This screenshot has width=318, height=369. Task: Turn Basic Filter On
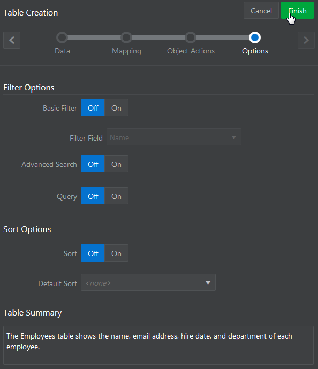click(x=116, y=108)
